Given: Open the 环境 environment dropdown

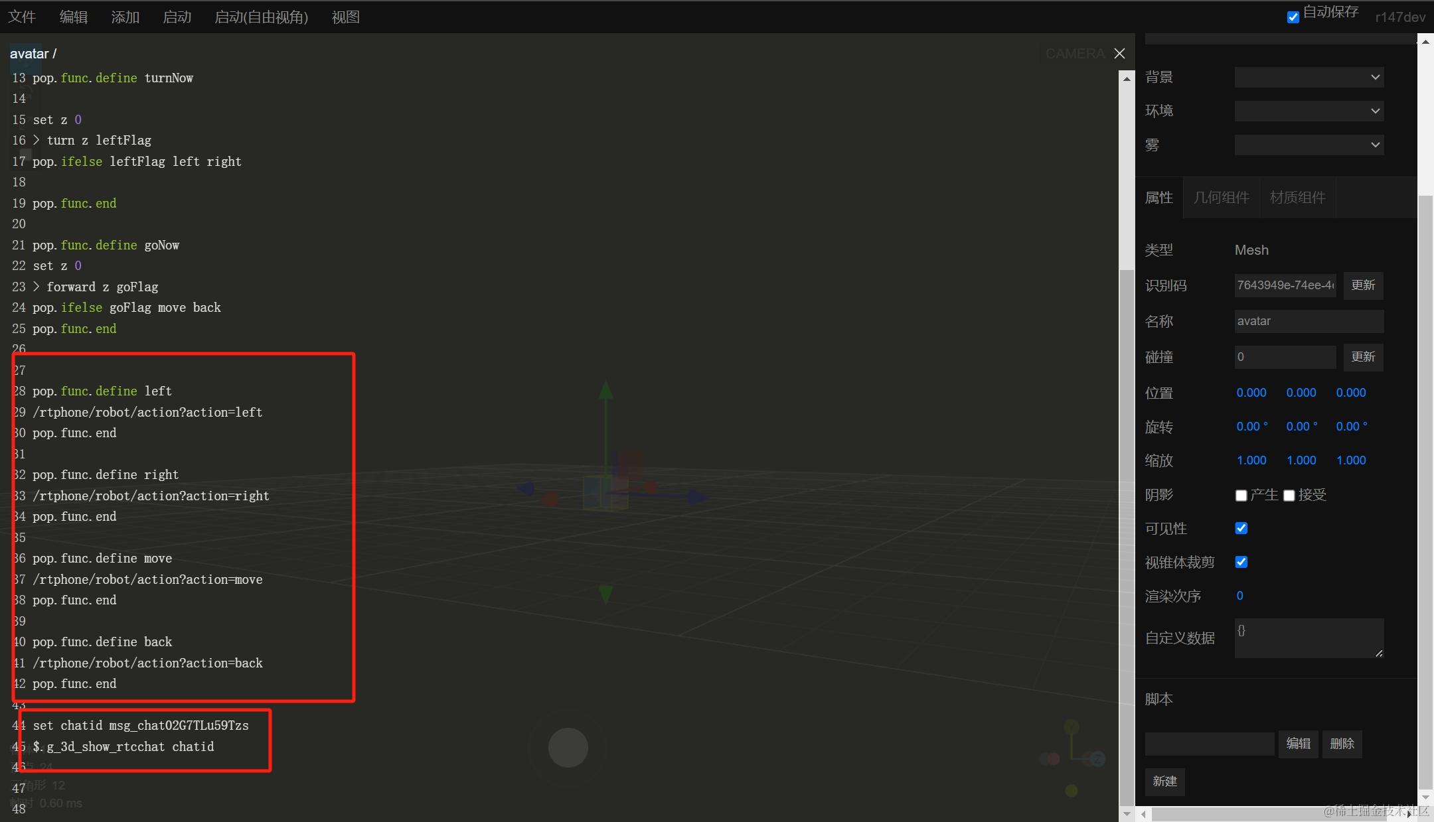Looking at the screenshot, I should tap(1309, 111).
